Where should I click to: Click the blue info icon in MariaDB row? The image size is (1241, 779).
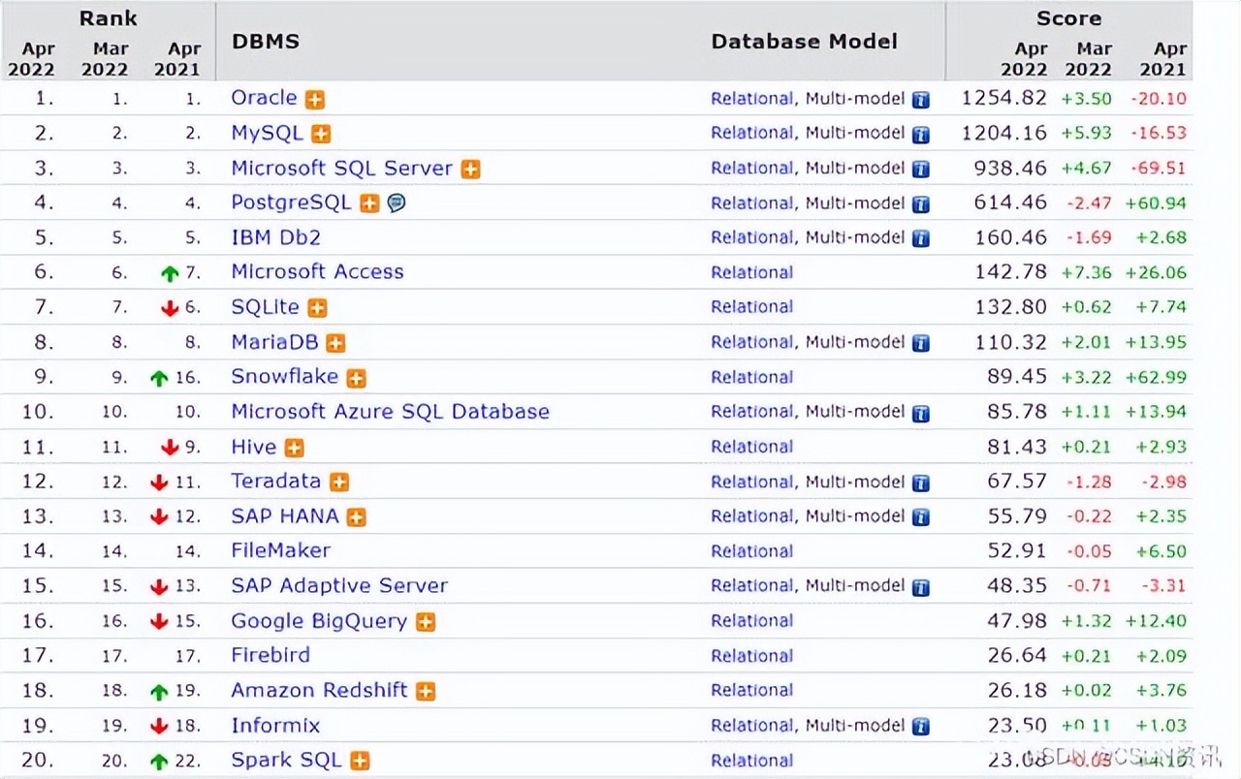click(921, 343)
